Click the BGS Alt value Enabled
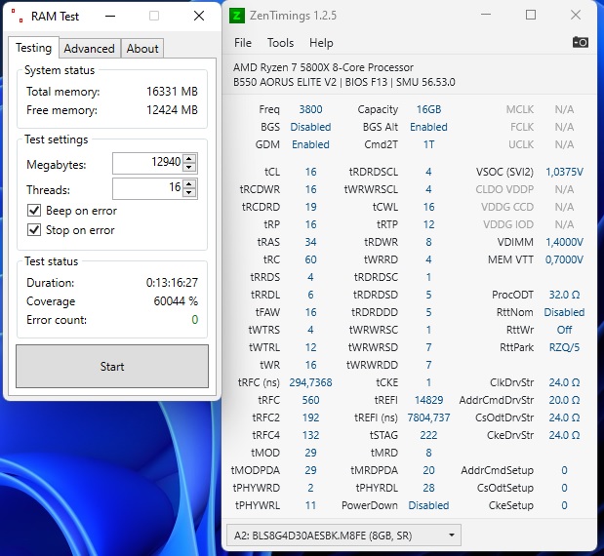This screenshot has width=604, height=556. pos(428,127)
